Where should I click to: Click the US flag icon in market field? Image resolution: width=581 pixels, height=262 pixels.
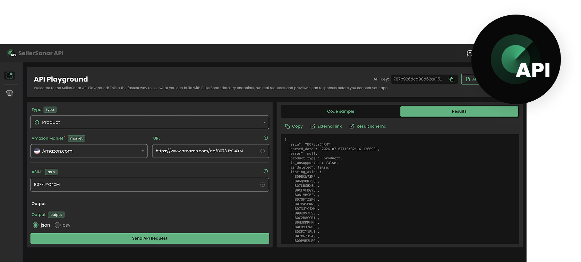click(37, 151)
